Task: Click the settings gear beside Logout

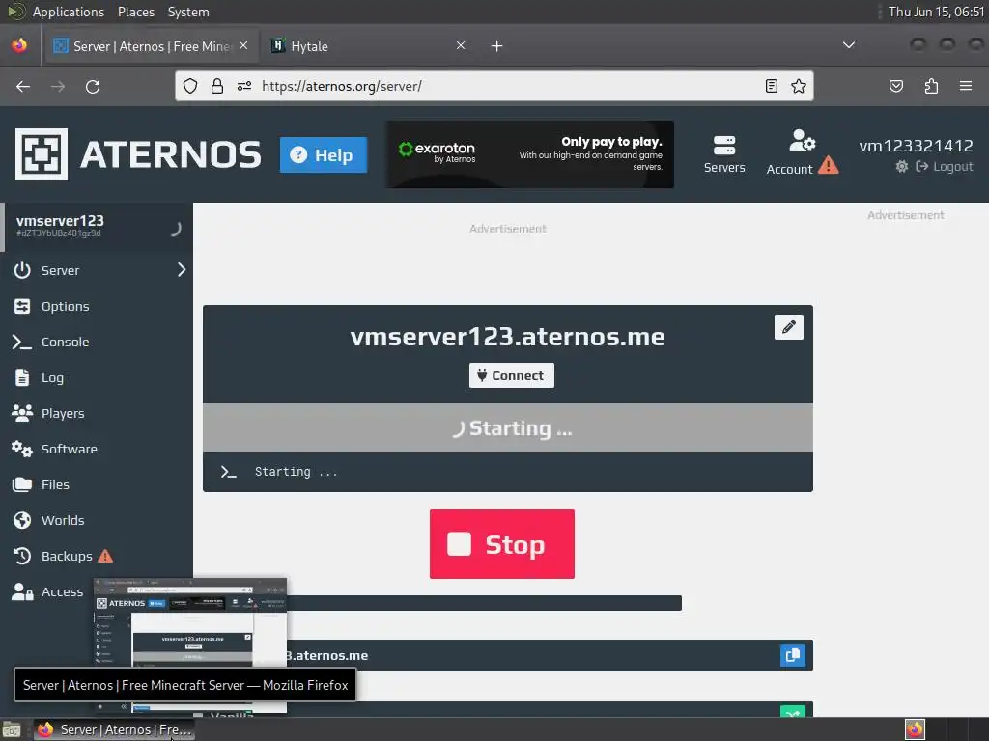Action: pyautogui.click(x=902, y=166)
